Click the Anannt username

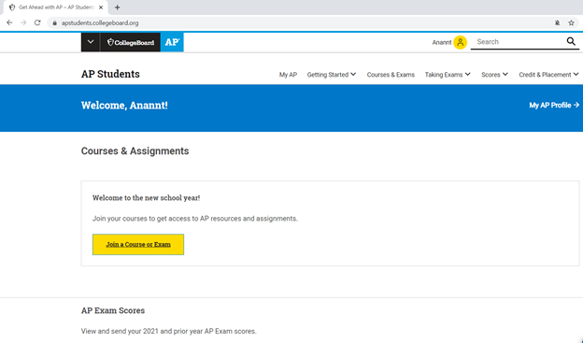pyautogui.click(x=442, y=42)
